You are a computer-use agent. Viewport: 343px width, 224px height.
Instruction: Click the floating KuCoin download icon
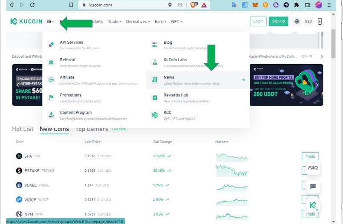313,206
